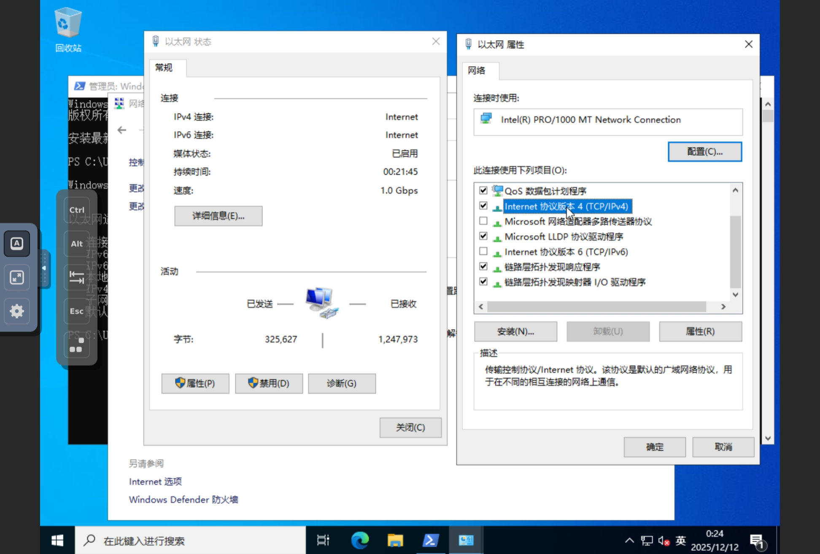Click the 配置(C)... button
820x554 pixels.
pyautogui.click(x=704, y=152)
